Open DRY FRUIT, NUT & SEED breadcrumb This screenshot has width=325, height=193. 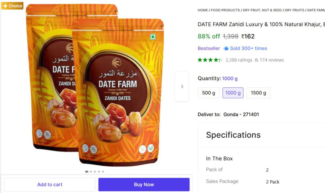pyautogui.click(x=262, y=10)
